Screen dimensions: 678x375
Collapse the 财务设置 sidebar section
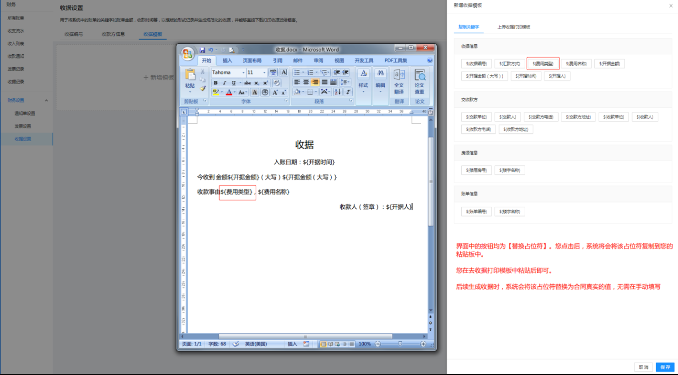point(46,100)
